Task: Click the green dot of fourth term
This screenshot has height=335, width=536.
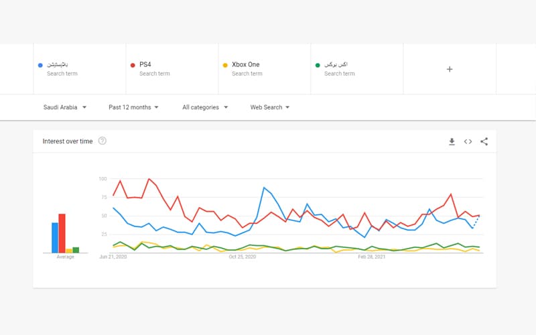Action: tap(318, 65)
